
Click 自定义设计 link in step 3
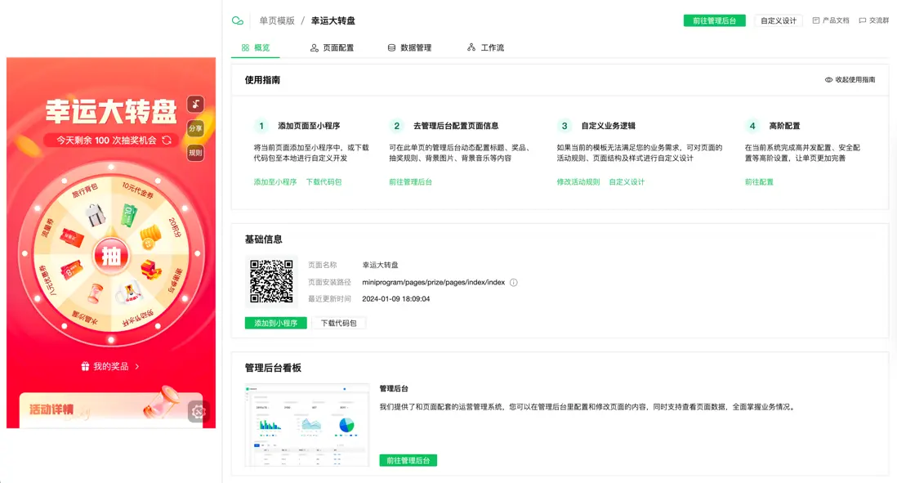click(627, 182)
